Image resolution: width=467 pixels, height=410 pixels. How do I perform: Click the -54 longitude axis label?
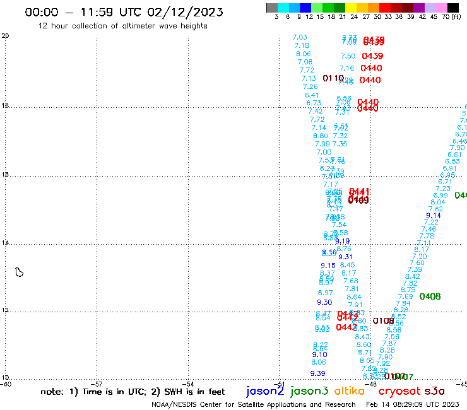tap(188, 384)
